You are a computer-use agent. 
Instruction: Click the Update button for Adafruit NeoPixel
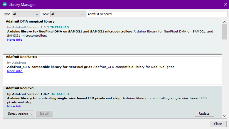tap(204, 113)
